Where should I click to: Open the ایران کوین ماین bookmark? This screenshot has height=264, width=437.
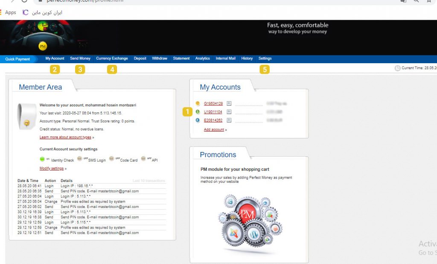click(x=47, y=12)
